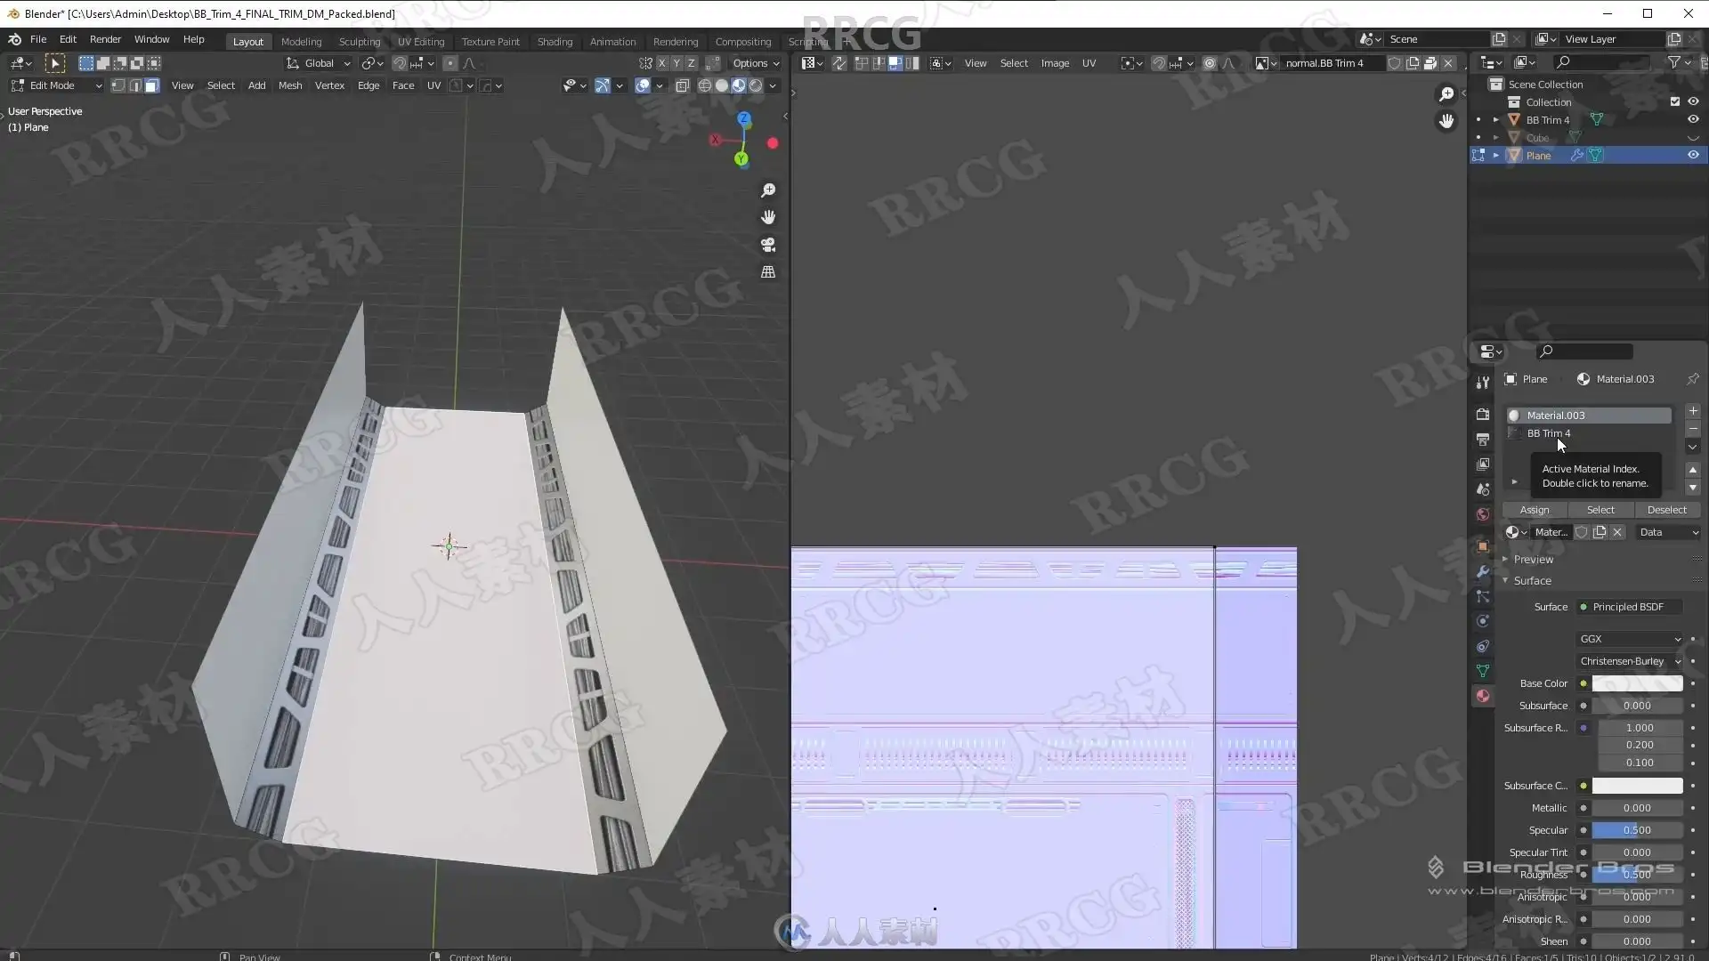The image size is (1709, 961).
Task: Open the Mesh menu
Action: 290,85
